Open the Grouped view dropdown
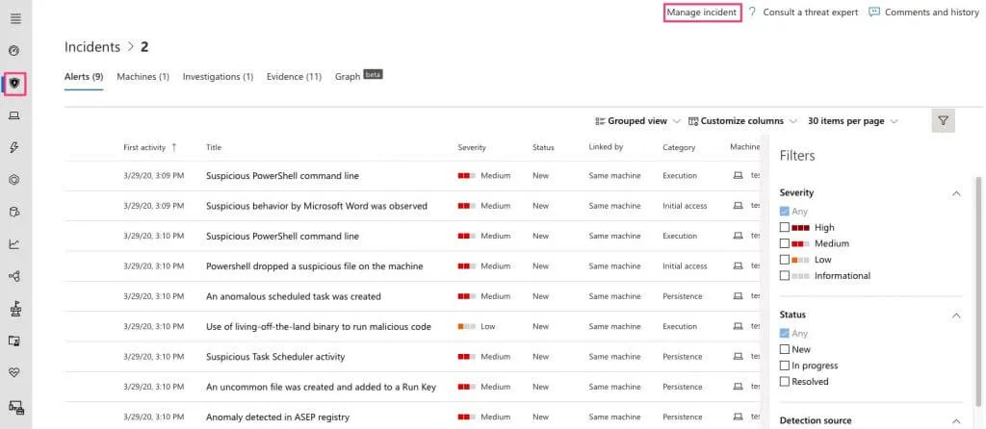This screenshot has width=986, height=429. [x=637, y=121]
